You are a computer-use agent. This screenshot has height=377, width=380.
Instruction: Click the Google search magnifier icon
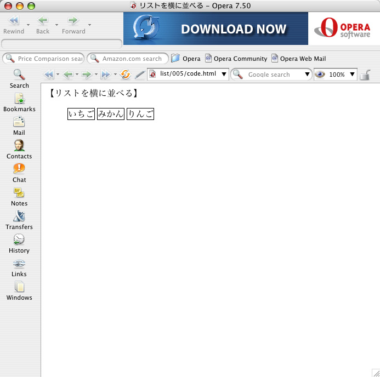coord(238,75)
